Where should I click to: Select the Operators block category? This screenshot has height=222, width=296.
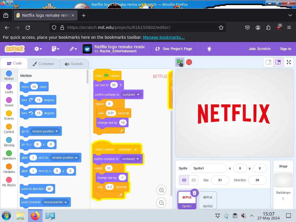[9, 155]
